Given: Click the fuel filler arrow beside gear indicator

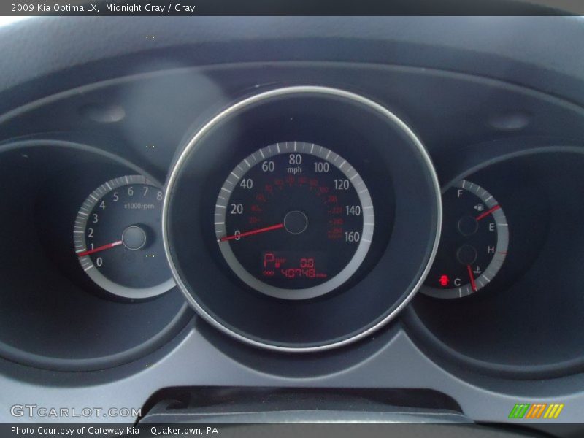Looking at the screenshot, I should 280,261.
